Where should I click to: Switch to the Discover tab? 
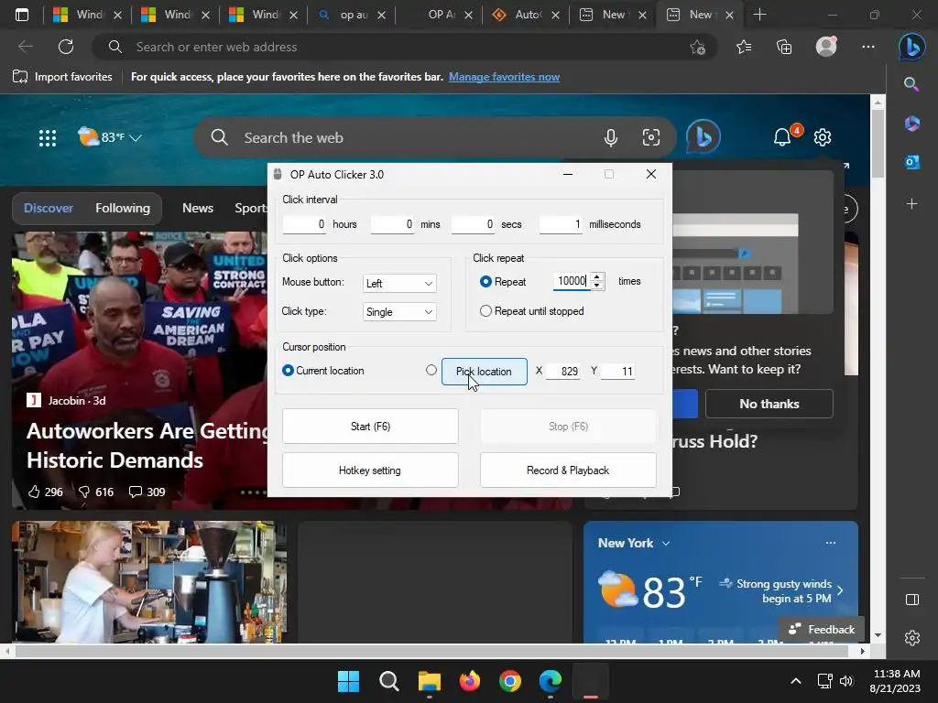(49, 208)
